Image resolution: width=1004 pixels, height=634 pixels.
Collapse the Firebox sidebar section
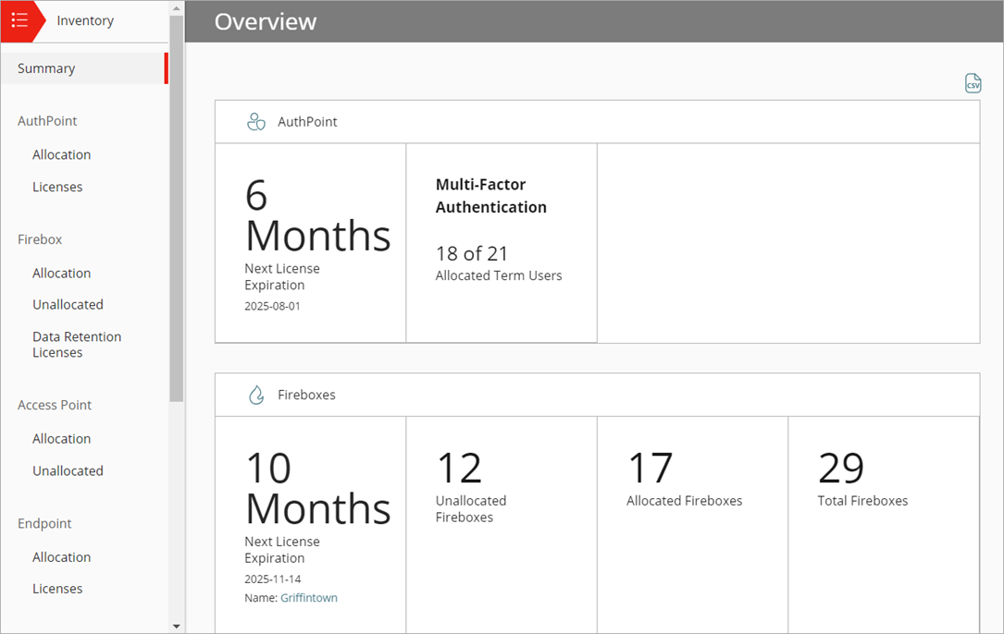point(39,238)
